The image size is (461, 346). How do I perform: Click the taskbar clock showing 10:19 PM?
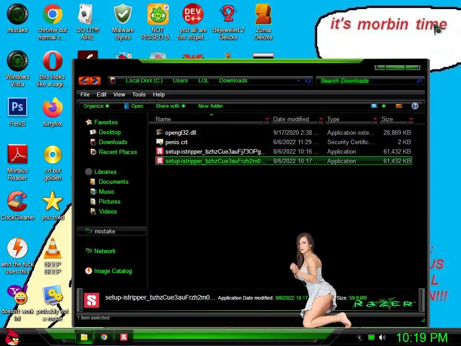point(422,337)
